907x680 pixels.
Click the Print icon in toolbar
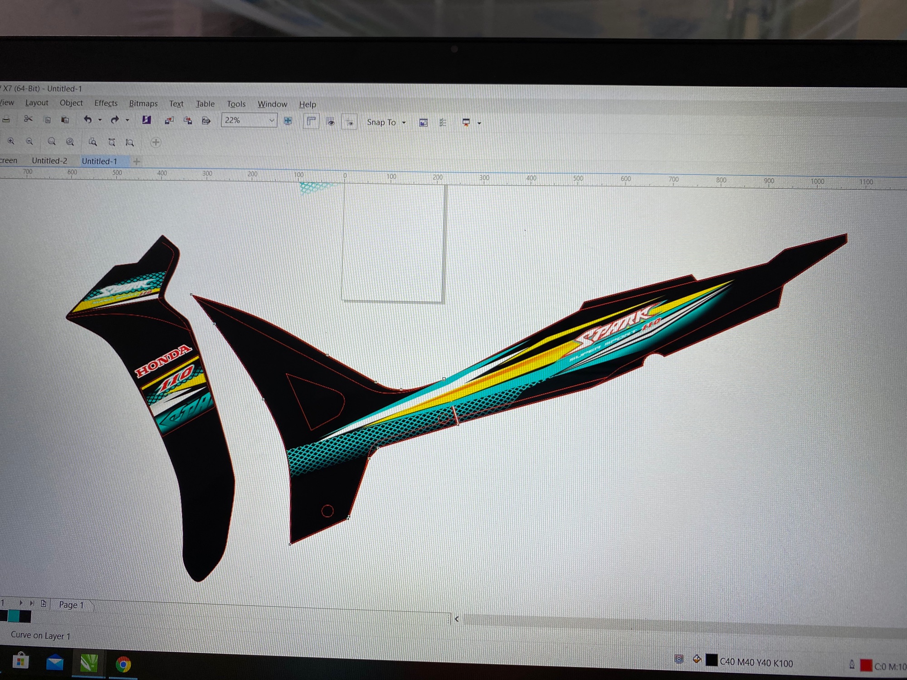6,119
